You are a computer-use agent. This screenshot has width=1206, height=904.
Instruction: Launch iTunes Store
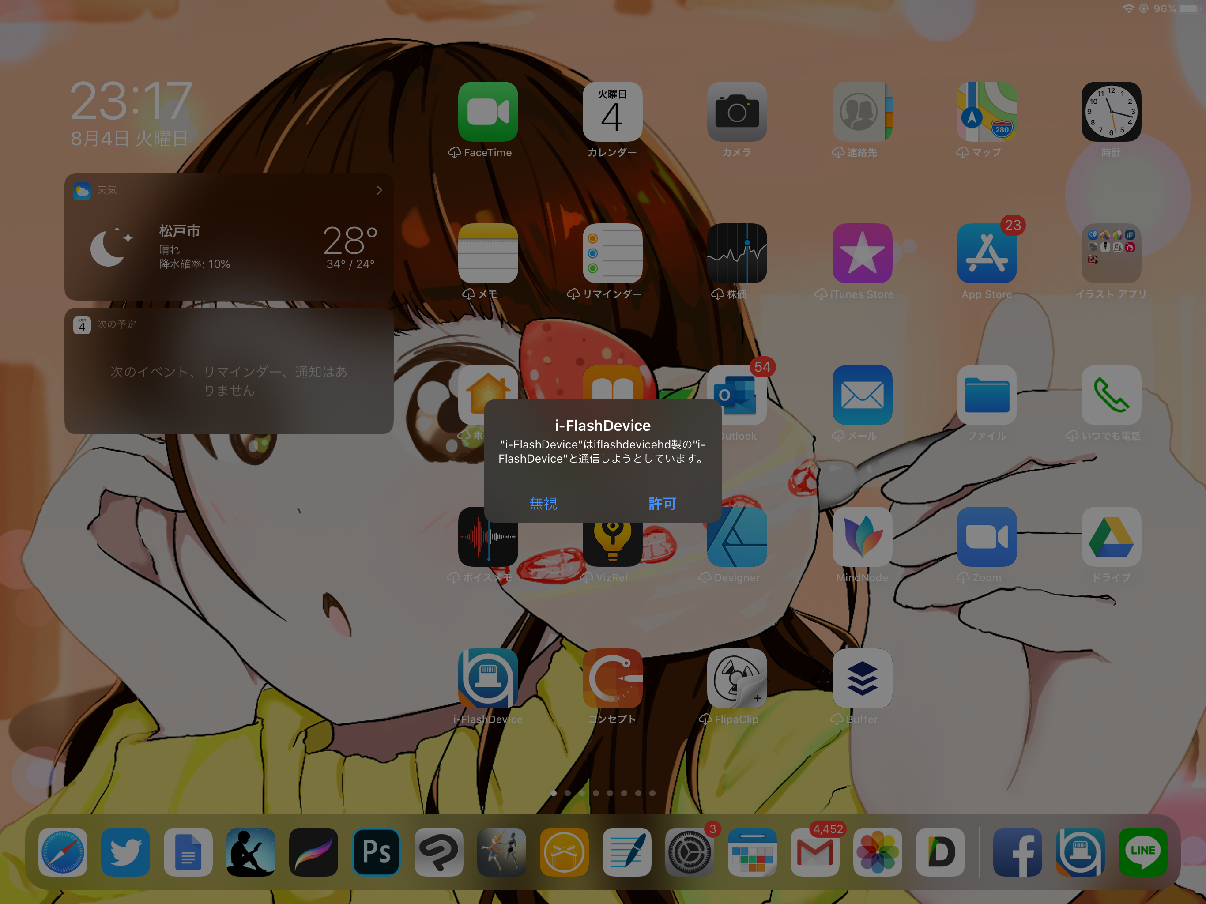pos(862,253)
